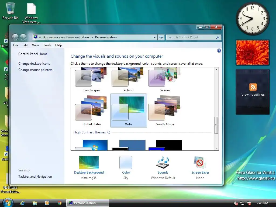
Task: Click the Personalization taskbar button
Action: coord(88,203)
